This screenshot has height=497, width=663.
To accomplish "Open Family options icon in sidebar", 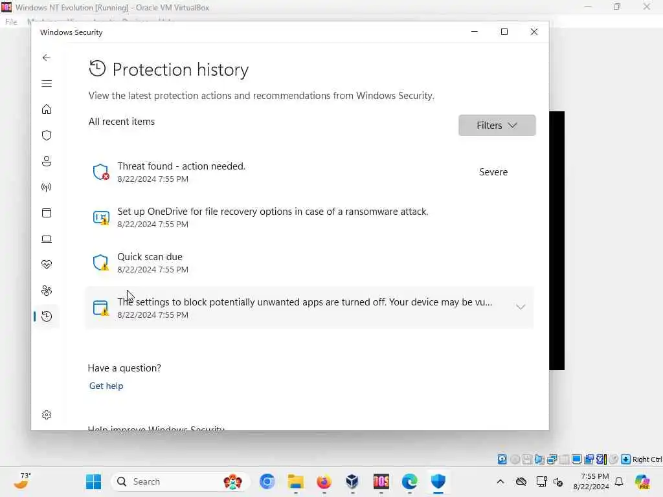I will (47, 291).
